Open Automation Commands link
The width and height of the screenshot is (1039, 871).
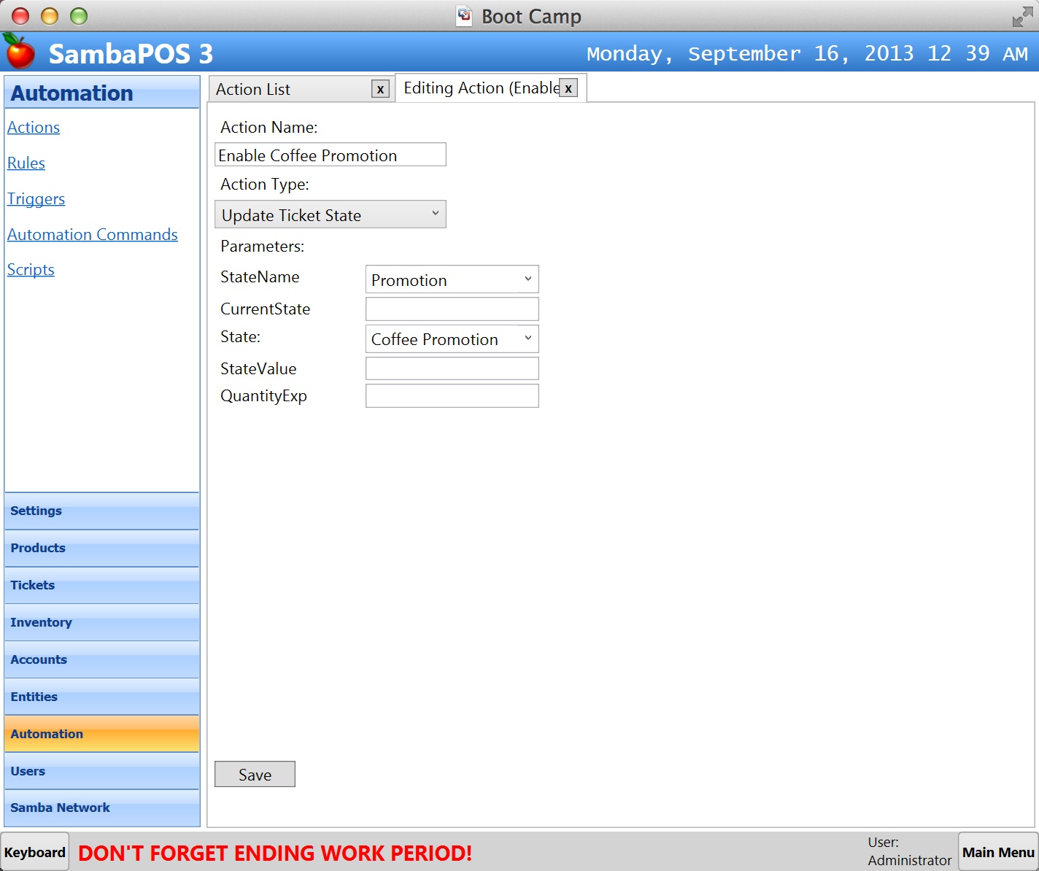pyautogui.click(x=93, y=235)
